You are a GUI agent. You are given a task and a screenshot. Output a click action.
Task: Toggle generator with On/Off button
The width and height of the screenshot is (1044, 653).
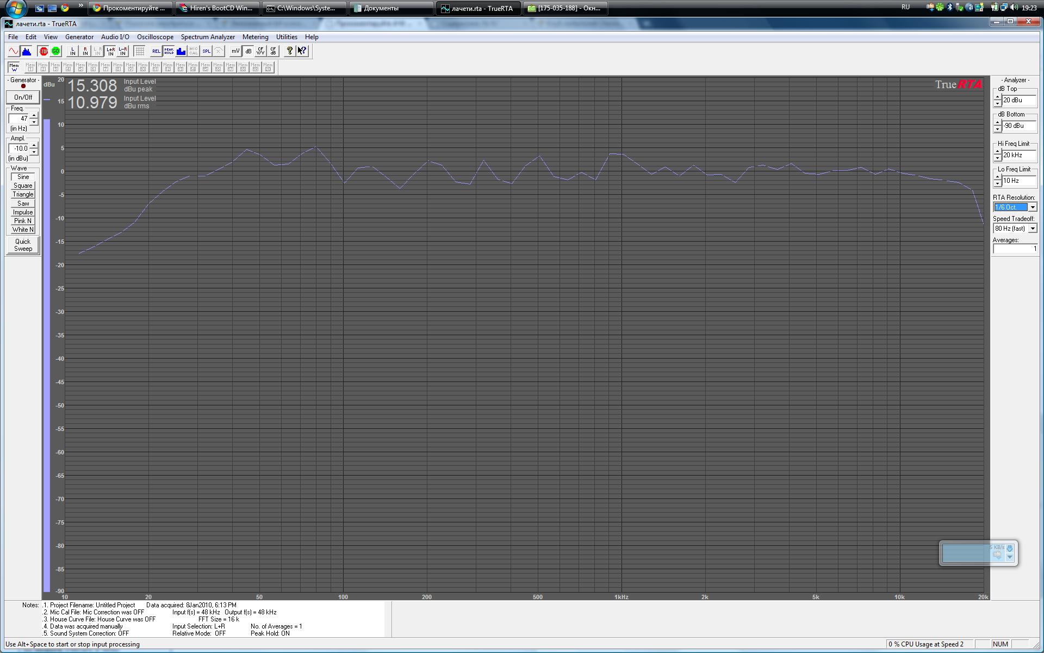[x=23, y=97]
